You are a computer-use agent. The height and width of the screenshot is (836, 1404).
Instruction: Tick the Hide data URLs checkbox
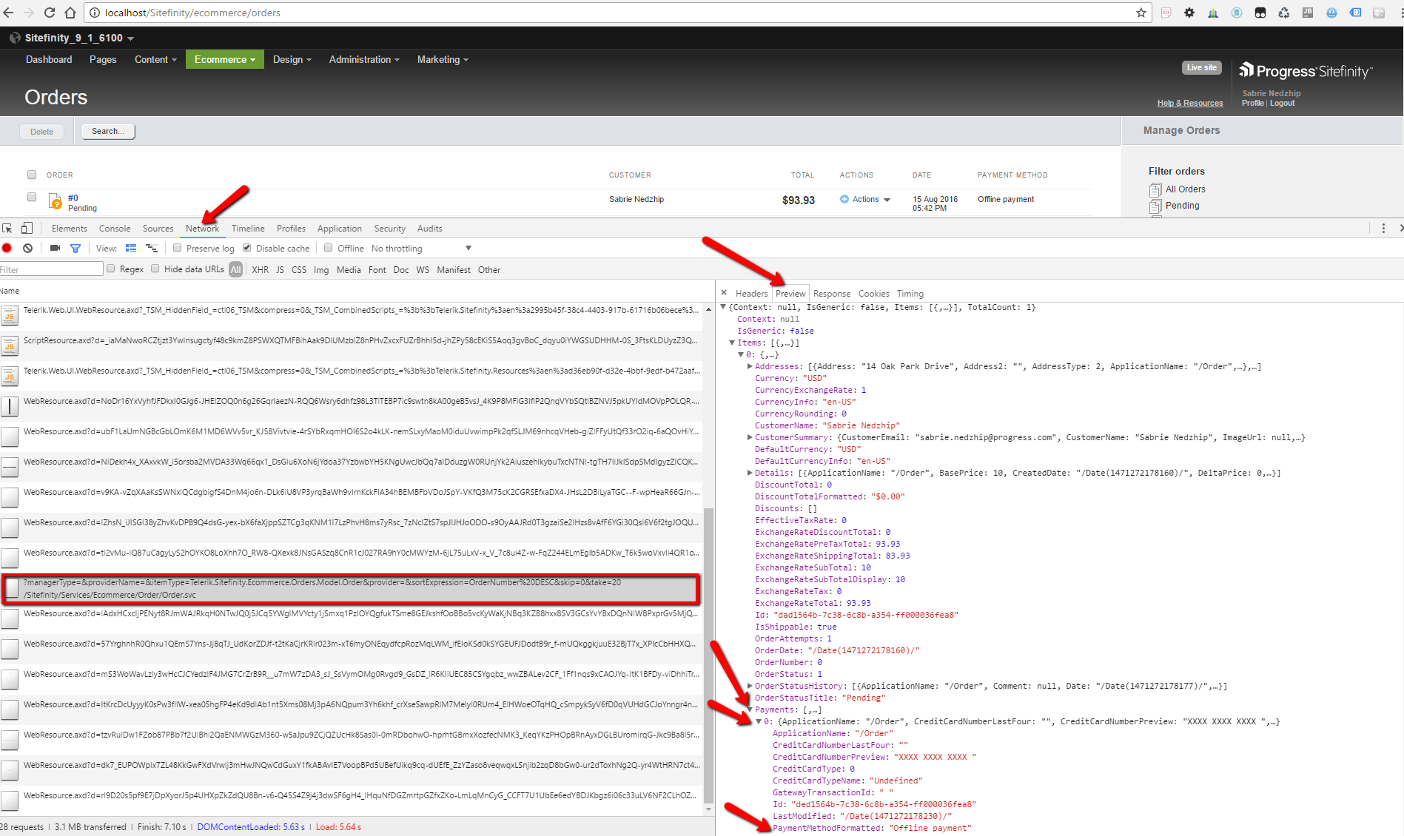point(155,269)
